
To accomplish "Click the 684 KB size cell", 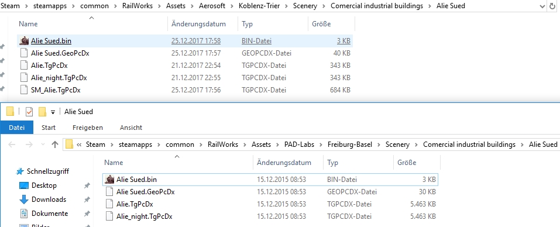I will (341, 90).
